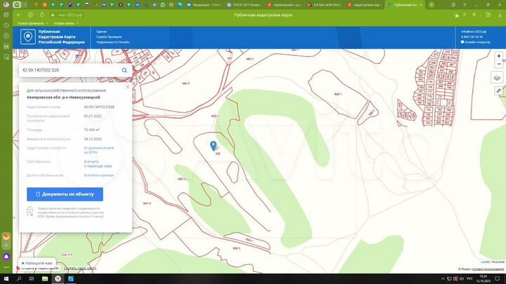Open the cadastral map logo icon in header

tap(27, 36)
